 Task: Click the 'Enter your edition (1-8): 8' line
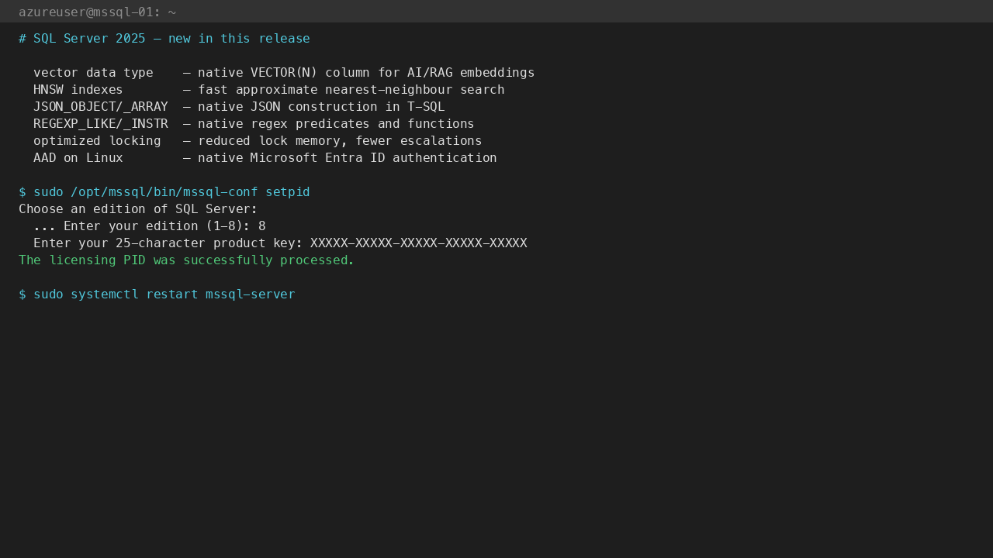tap(150, 226)
